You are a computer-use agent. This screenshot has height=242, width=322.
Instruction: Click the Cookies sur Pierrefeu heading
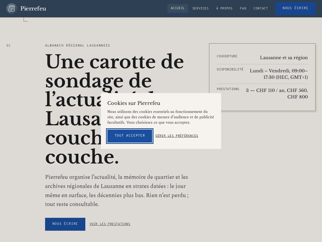pos(134,103)
